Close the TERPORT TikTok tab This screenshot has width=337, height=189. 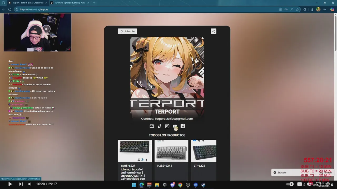[88, 3]
